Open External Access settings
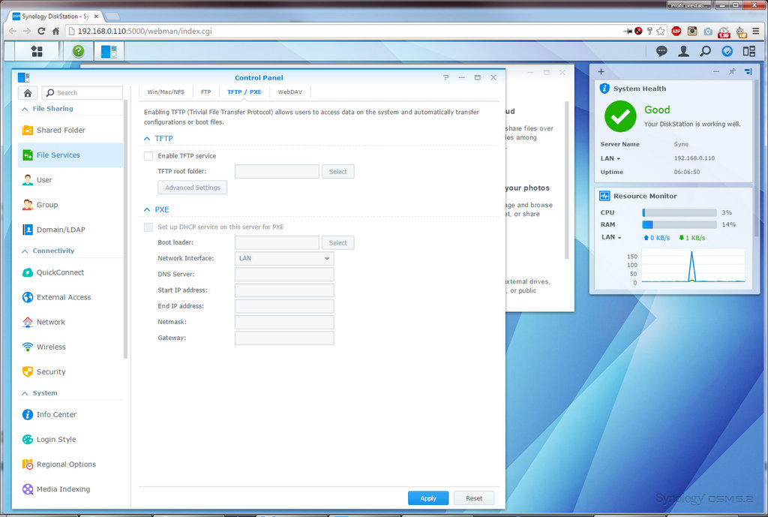This screenshot has height=517, width=768. [x=70, y=297]
